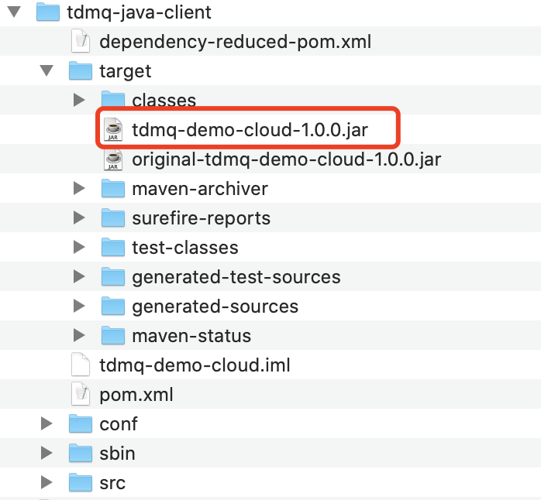
Task: Click the tdmq-demo-cloud-1.0.0.jar file icon
Action: point(113,129)
